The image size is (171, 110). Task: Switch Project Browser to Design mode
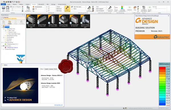click(x=15, y=22)
